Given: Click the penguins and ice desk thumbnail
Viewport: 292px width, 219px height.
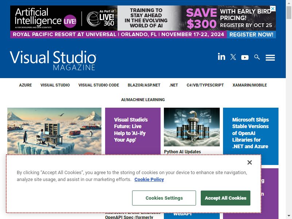Looking at the screenshot, I should pyautogui.click(x=54, y=131).
